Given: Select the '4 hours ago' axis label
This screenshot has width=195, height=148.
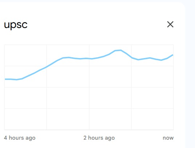Looking at the screenshot, I should tap(20, 138).
